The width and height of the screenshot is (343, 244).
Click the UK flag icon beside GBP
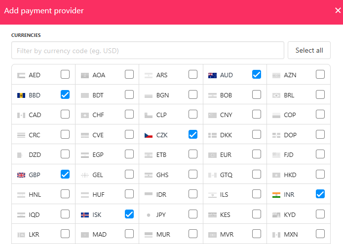point(21,175)
